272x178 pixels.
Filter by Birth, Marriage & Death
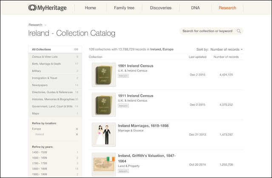click(x=55, y=64)
